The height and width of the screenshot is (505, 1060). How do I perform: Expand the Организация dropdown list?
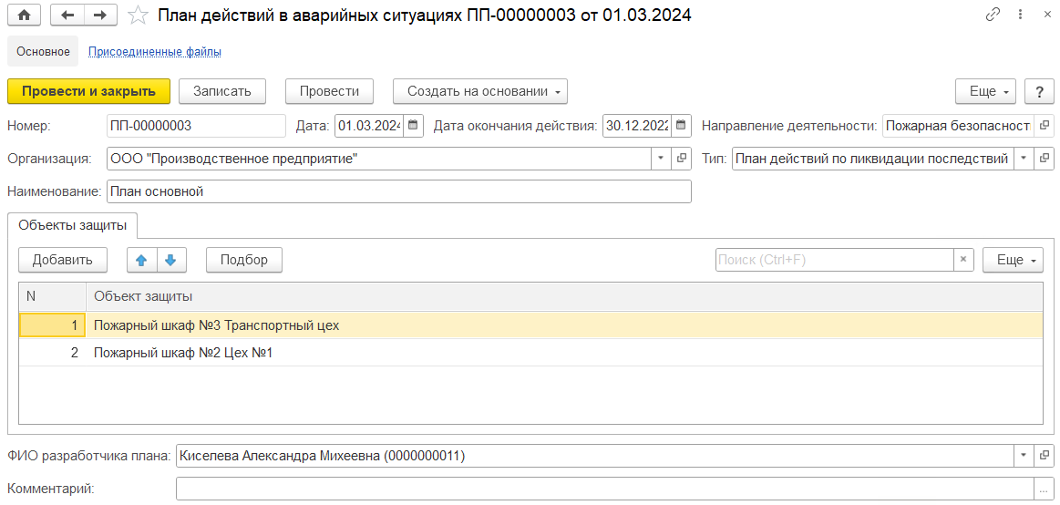coord(661,159)
